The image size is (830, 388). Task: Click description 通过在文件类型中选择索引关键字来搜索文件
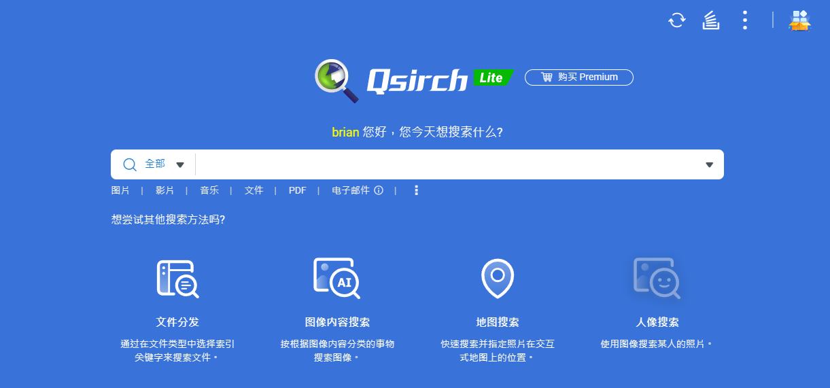pyautogui.click(x=177, y=351)
